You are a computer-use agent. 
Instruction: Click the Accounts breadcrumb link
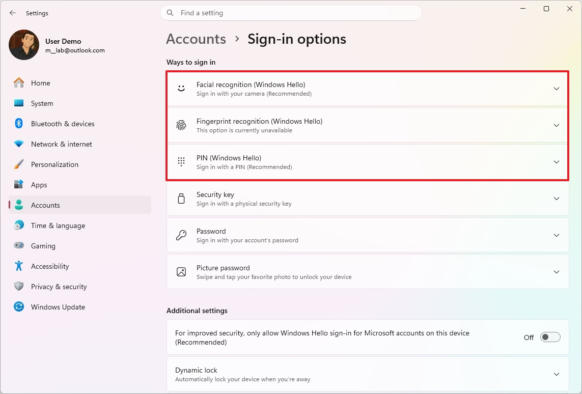pyautogui.click(x=196, y=39)
